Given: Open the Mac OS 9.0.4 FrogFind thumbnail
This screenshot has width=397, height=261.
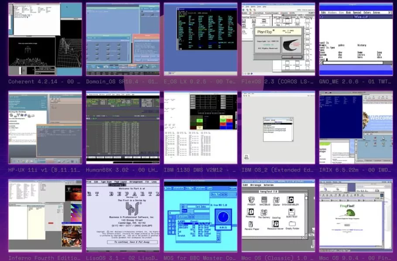Looking at the screenshot, I should pos(356,216).
